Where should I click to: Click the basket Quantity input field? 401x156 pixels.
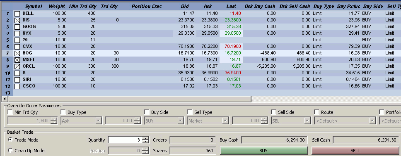[x=125, y=140]
